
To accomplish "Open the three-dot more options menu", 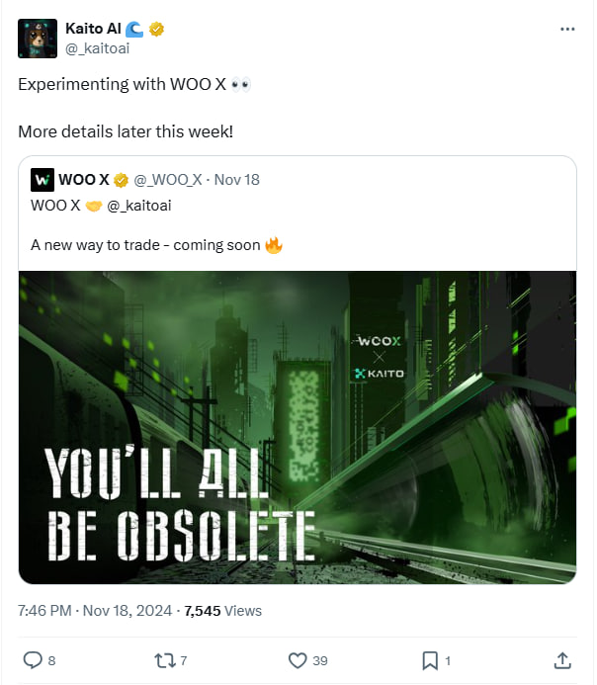I will 567,29.
